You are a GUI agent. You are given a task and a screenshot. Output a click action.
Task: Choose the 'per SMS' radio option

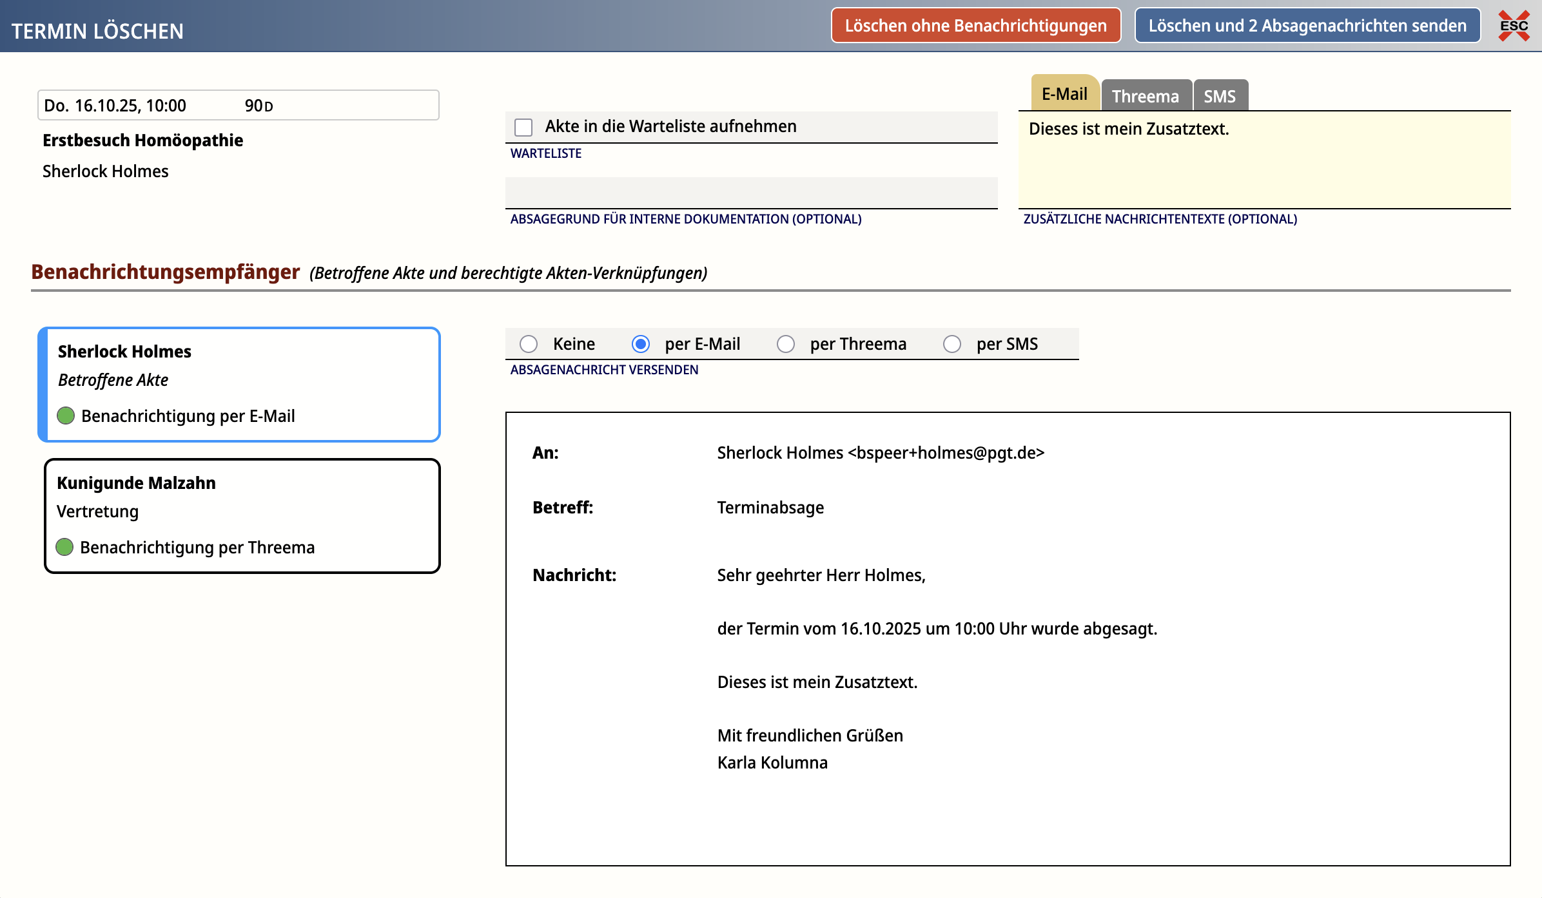tap(952, 344)
